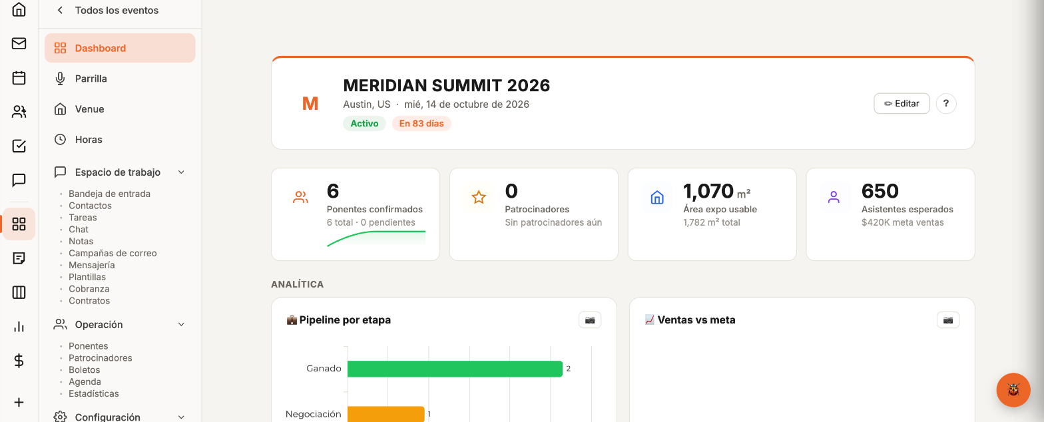Click the back chevron beside Todos los eventos

point(60,10)
